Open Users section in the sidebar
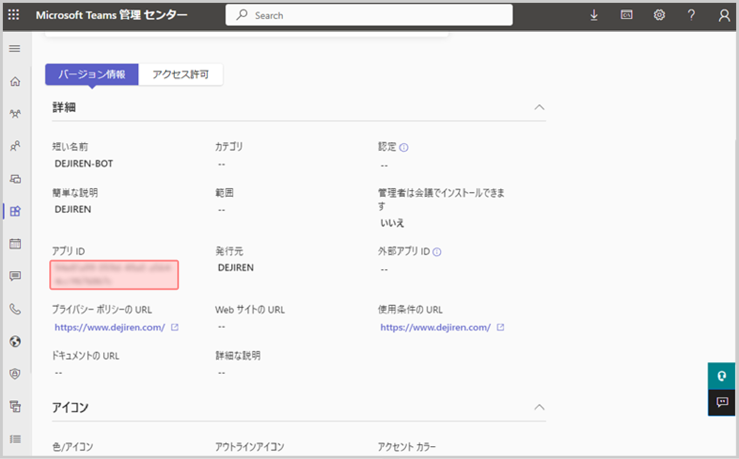The height and width of the screenshot is (459, 739). click(15, 146)
